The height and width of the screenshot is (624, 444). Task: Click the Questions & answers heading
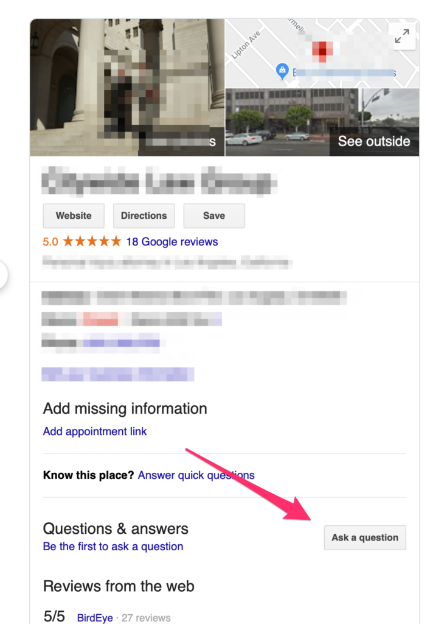[116, 528]
